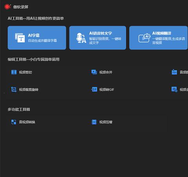Click the 视频剪切 text label
188x177 pixels.
click(x=25, y=72)
